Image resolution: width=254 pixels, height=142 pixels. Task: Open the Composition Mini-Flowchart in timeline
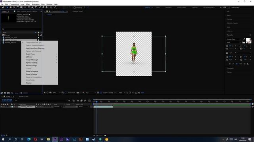(x=69, y=101)
